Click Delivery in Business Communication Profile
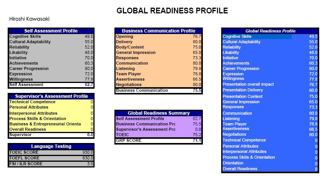The height and width of the screenshot is (182, 328). (x=124, y=42)
